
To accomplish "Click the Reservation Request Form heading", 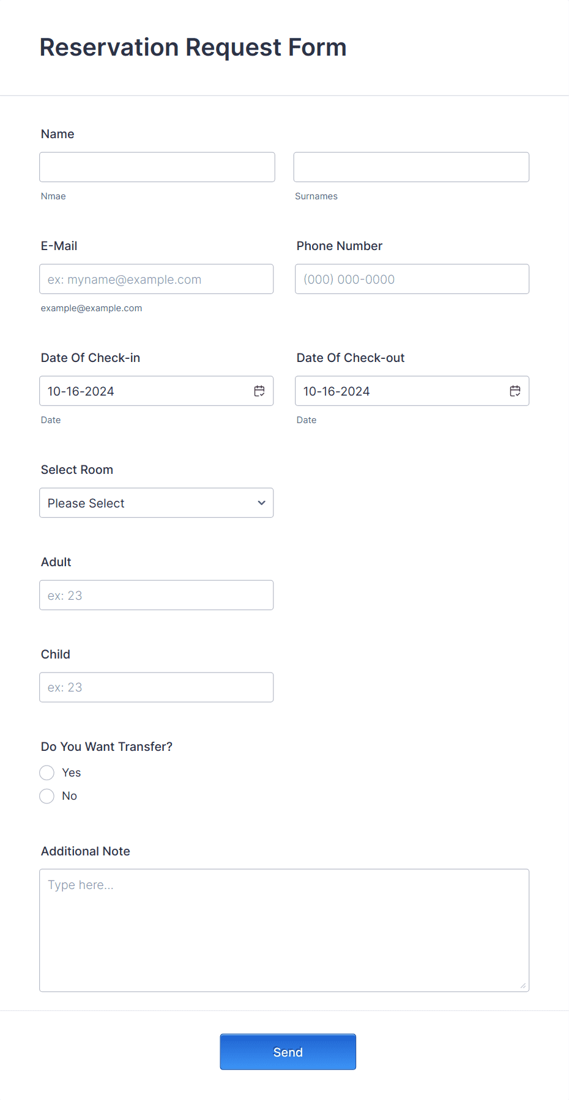I will (x=193, y=47).
